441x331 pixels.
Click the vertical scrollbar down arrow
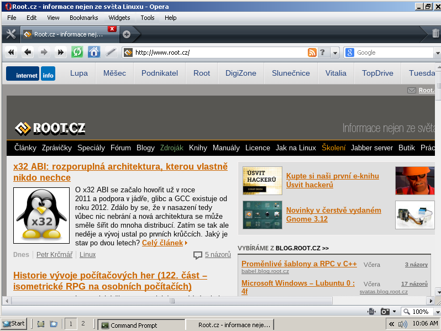pyautogui.click(x=438, y=292)
